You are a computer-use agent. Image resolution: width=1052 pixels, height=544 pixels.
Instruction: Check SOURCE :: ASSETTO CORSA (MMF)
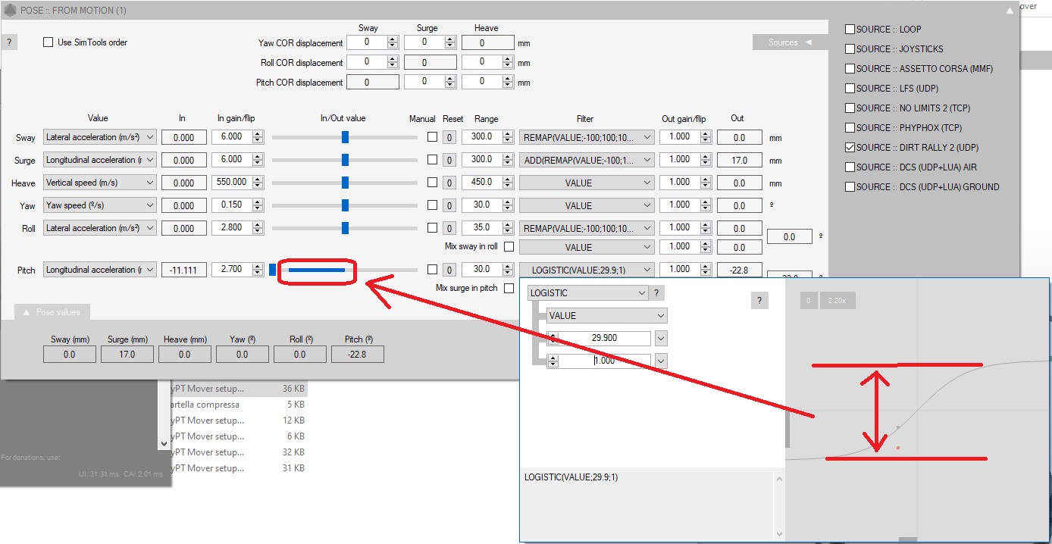click(x=850, y=69)
